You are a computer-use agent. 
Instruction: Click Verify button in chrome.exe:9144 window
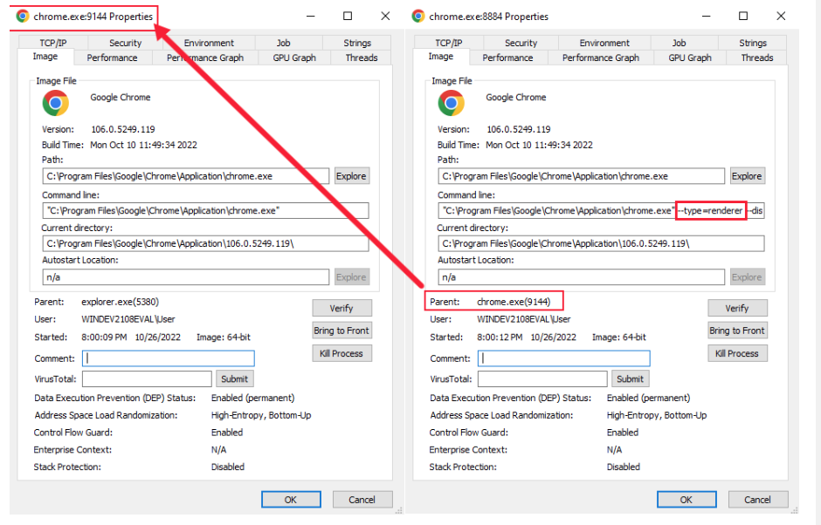(x=342, y=308)
